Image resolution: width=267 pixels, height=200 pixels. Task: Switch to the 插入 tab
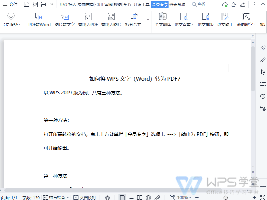(x=72, y=4)
